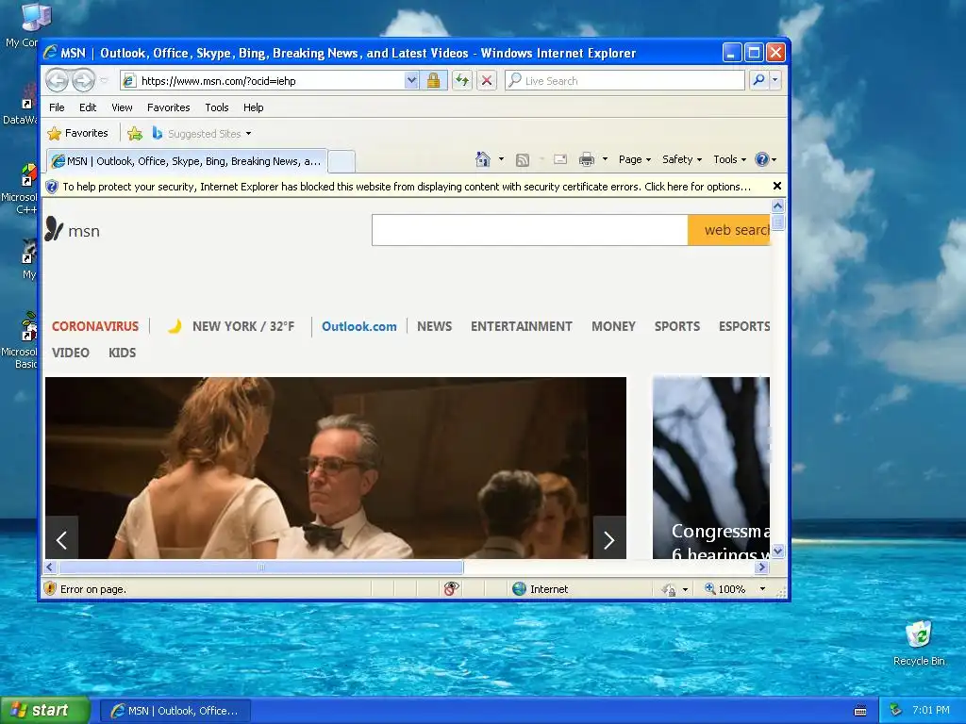
Task: Expand zoom level dropdown arrow
Action: click(x=762, y=588)
